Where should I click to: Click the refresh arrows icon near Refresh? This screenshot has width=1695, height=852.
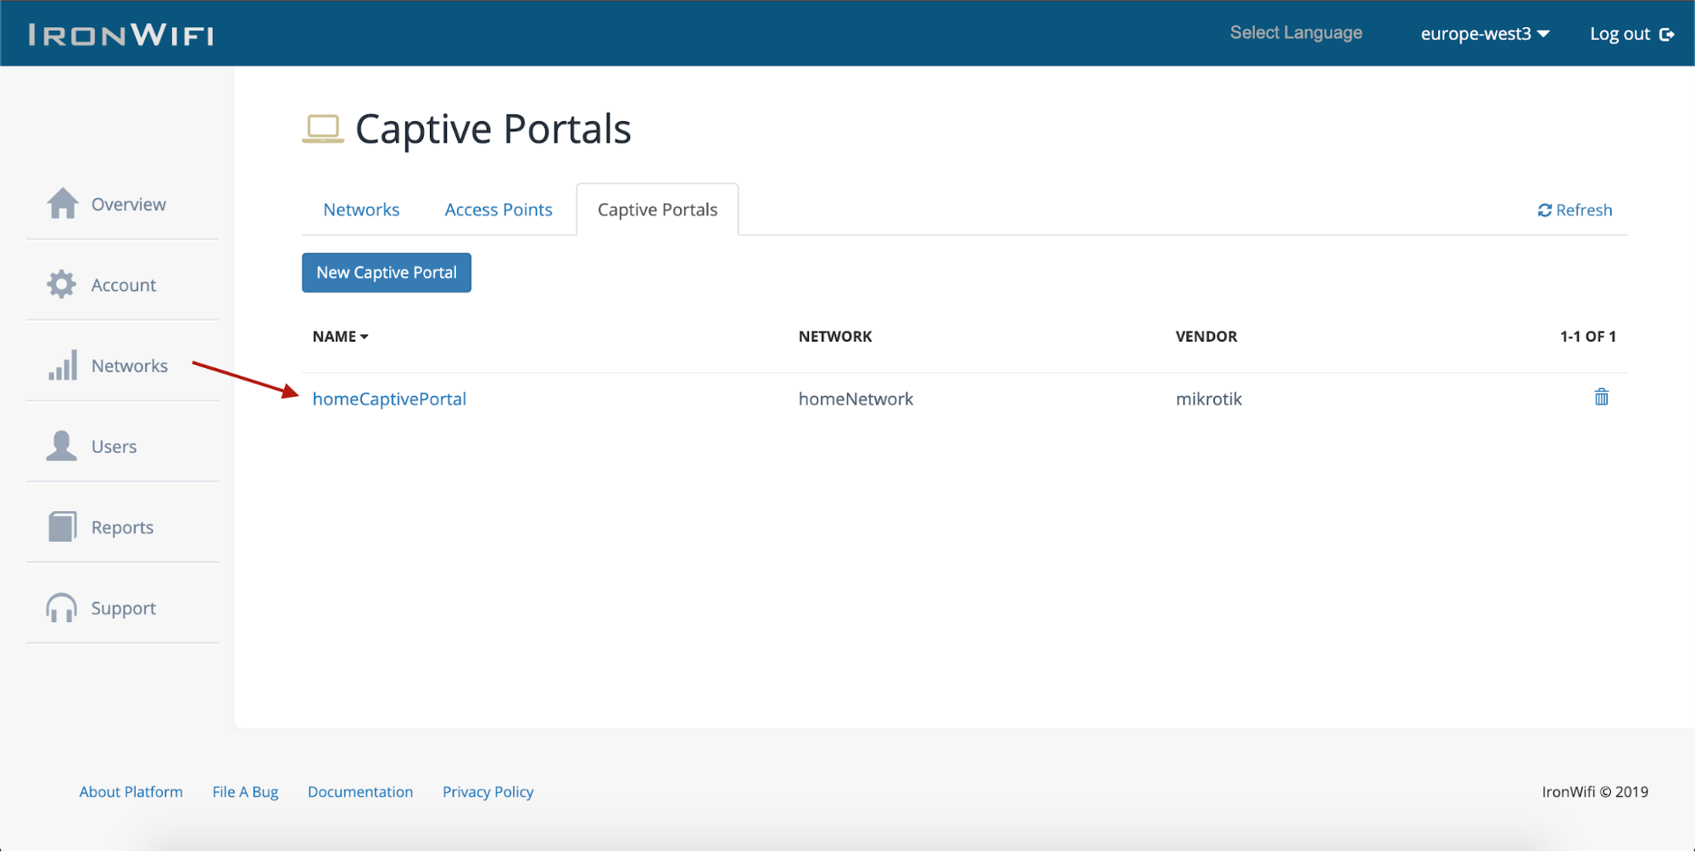click(1545, 209)
